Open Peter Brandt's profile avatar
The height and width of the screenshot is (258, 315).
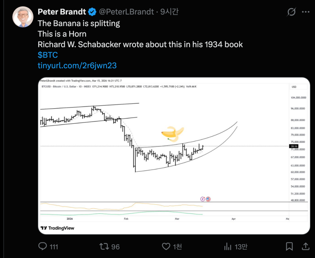(23, 17)
